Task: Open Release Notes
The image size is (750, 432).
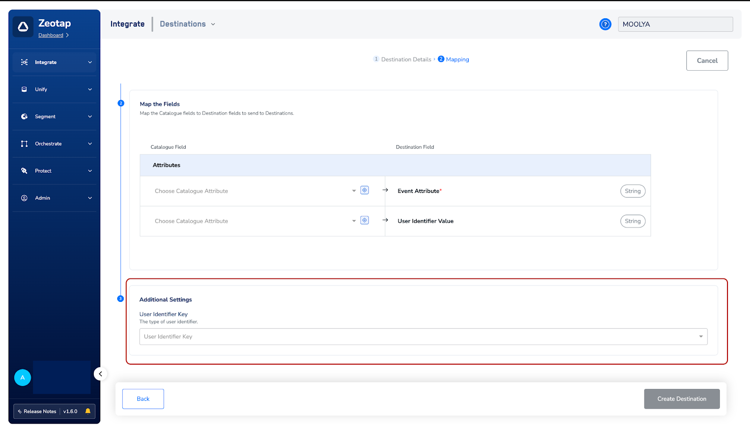Action: [37, 411]
